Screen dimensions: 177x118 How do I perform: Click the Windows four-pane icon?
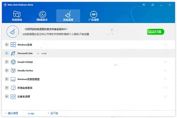pos(13,45)
